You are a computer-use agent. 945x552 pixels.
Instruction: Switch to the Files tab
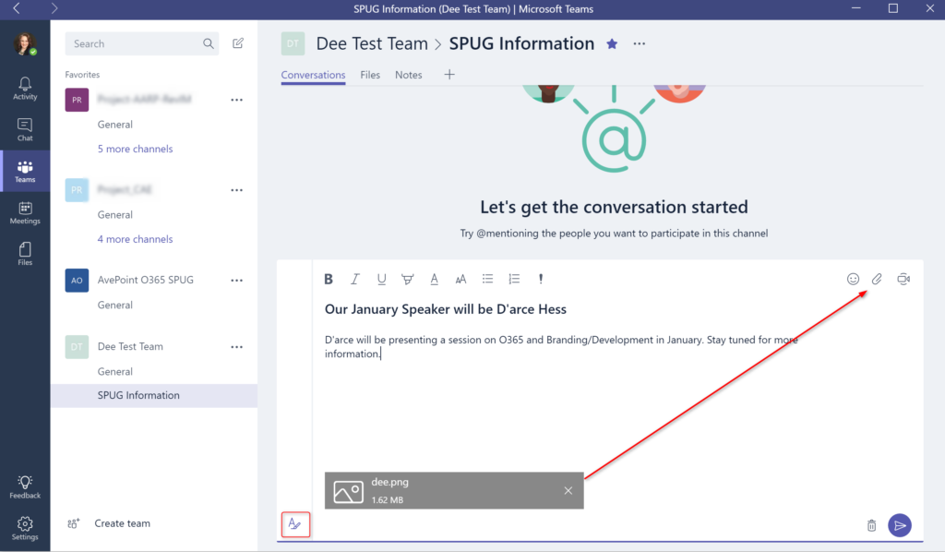pos(370,75)
